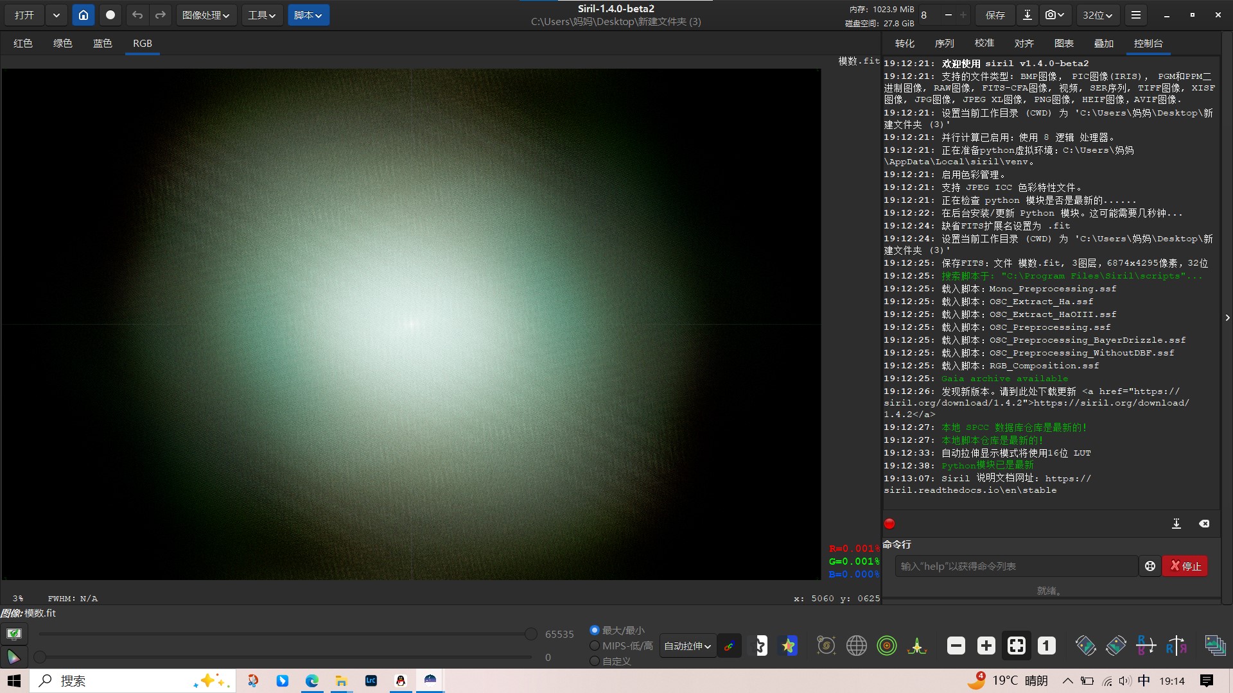
Task: Click the green concentric target icon
Action: coord(887,646)
